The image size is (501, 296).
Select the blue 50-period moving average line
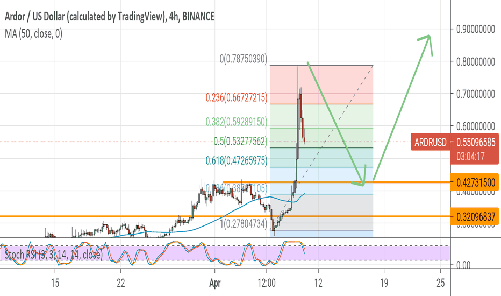click(224, 216)
